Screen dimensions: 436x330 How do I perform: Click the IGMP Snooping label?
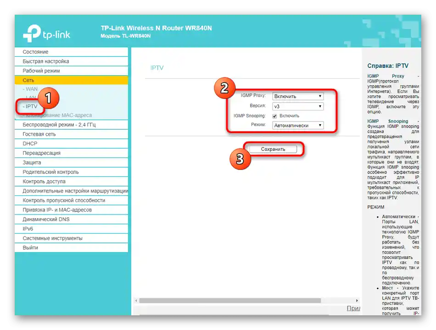[249, 115]
